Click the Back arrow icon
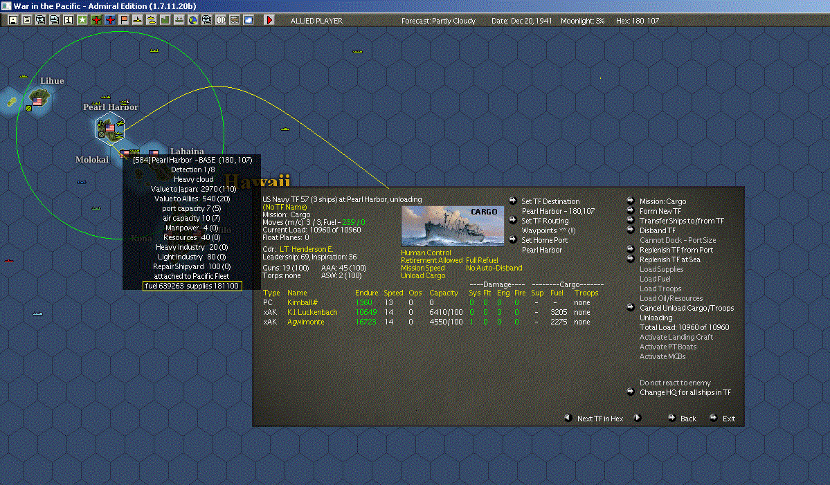This screenshot has height=485, width=830. pos(671,417)
